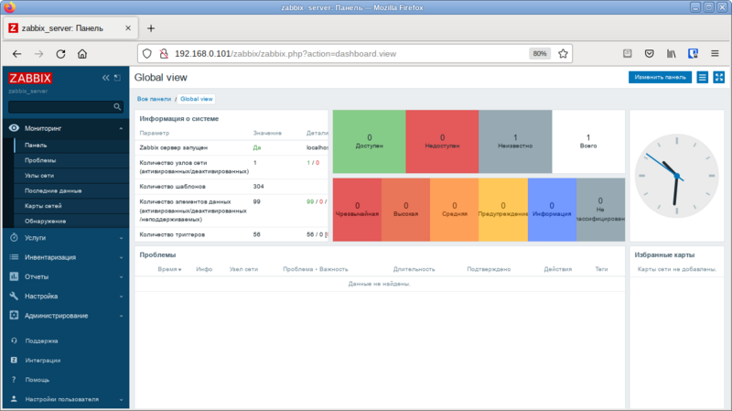Click the Global view breadcrumb link
732x411 pixels.
click(197, 99)
